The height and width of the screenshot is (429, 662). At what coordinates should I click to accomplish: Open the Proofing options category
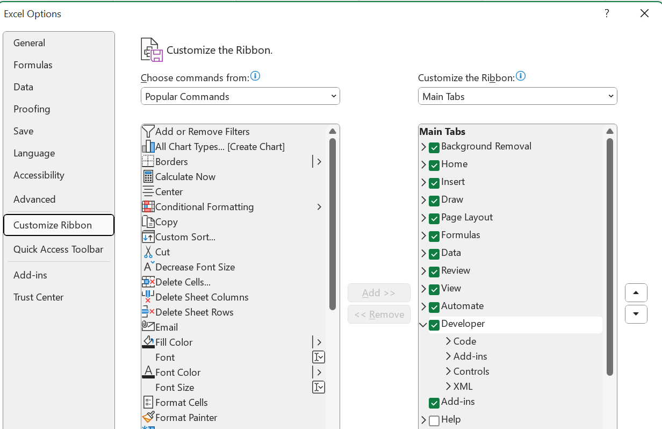click(x=59, y=109)
